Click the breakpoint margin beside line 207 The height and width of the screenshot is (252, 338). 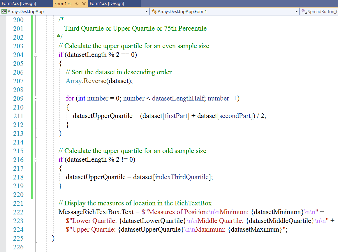(x=3, y=81)
